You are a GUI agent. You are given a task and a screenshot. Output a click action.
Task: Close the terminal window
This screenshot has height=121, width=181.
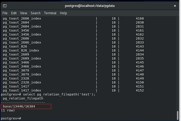(175, 6)
